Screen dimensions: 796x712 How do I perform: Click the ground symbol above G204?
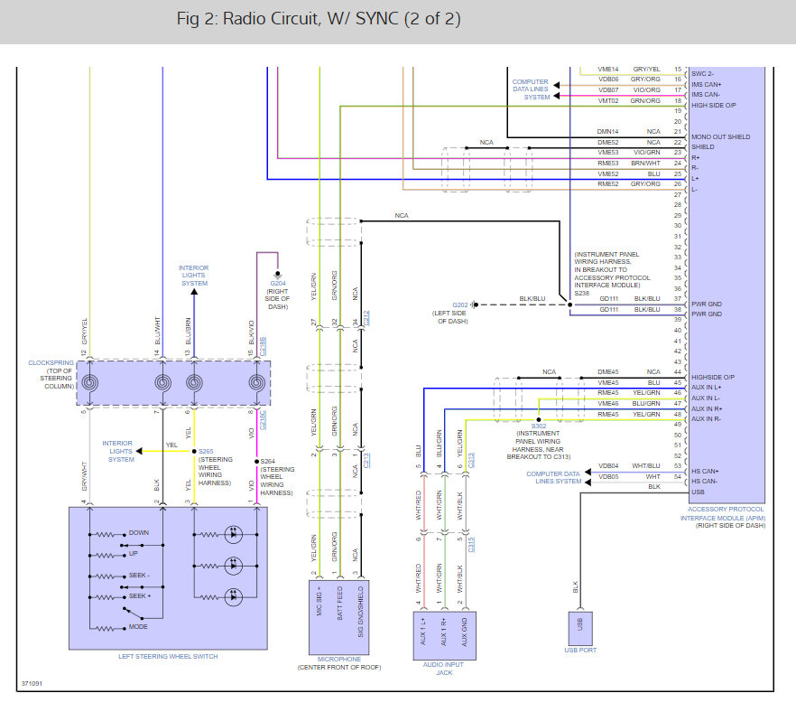(x=278, y=275)
